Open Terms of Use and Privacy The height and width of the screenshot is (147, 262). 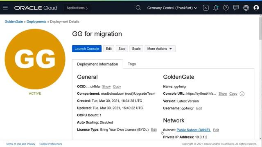[x=20, y=144]
